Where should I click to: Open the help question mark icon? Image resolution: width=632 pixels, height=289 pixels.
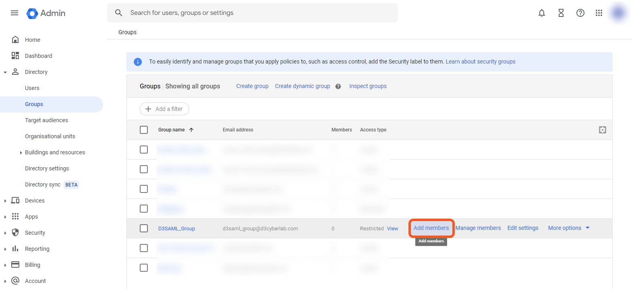pos(580,13)
